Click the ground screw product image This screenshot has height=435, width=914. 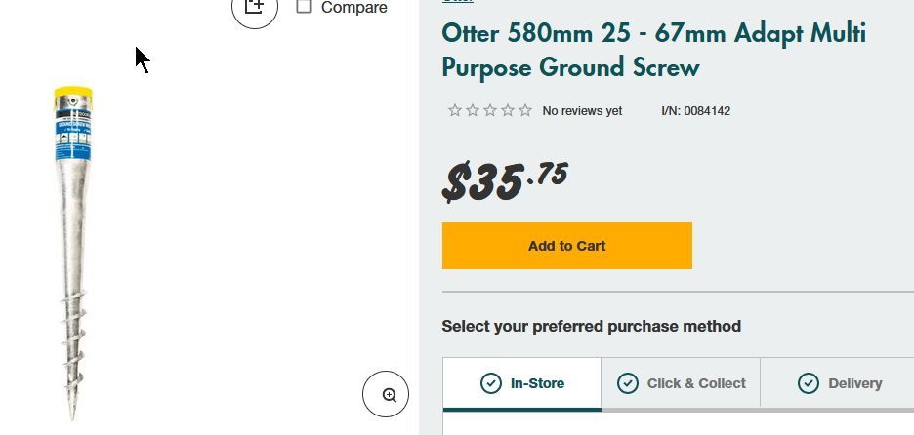coord(73,254)
